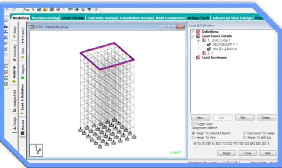Click the red-blue cross toolbar icon

click(89, 9)
